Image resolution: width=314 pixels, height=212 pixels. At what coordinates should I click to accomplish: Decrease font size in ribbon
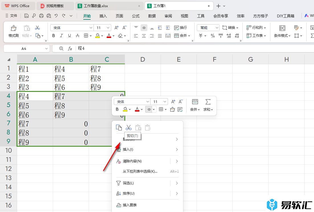pyautogui.click(x=124, y=28)
